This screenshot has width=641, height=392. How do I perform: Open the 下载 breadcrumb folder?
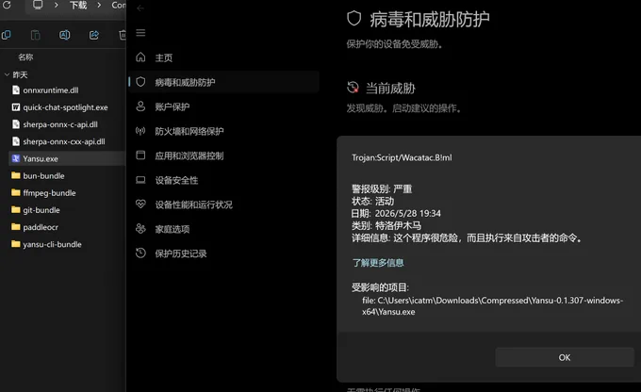tap(78, 5)
